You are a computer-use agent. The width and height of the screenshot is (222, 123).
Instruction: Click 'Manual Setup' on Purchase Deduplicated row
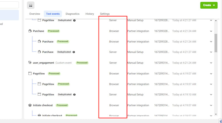(135, 52)
